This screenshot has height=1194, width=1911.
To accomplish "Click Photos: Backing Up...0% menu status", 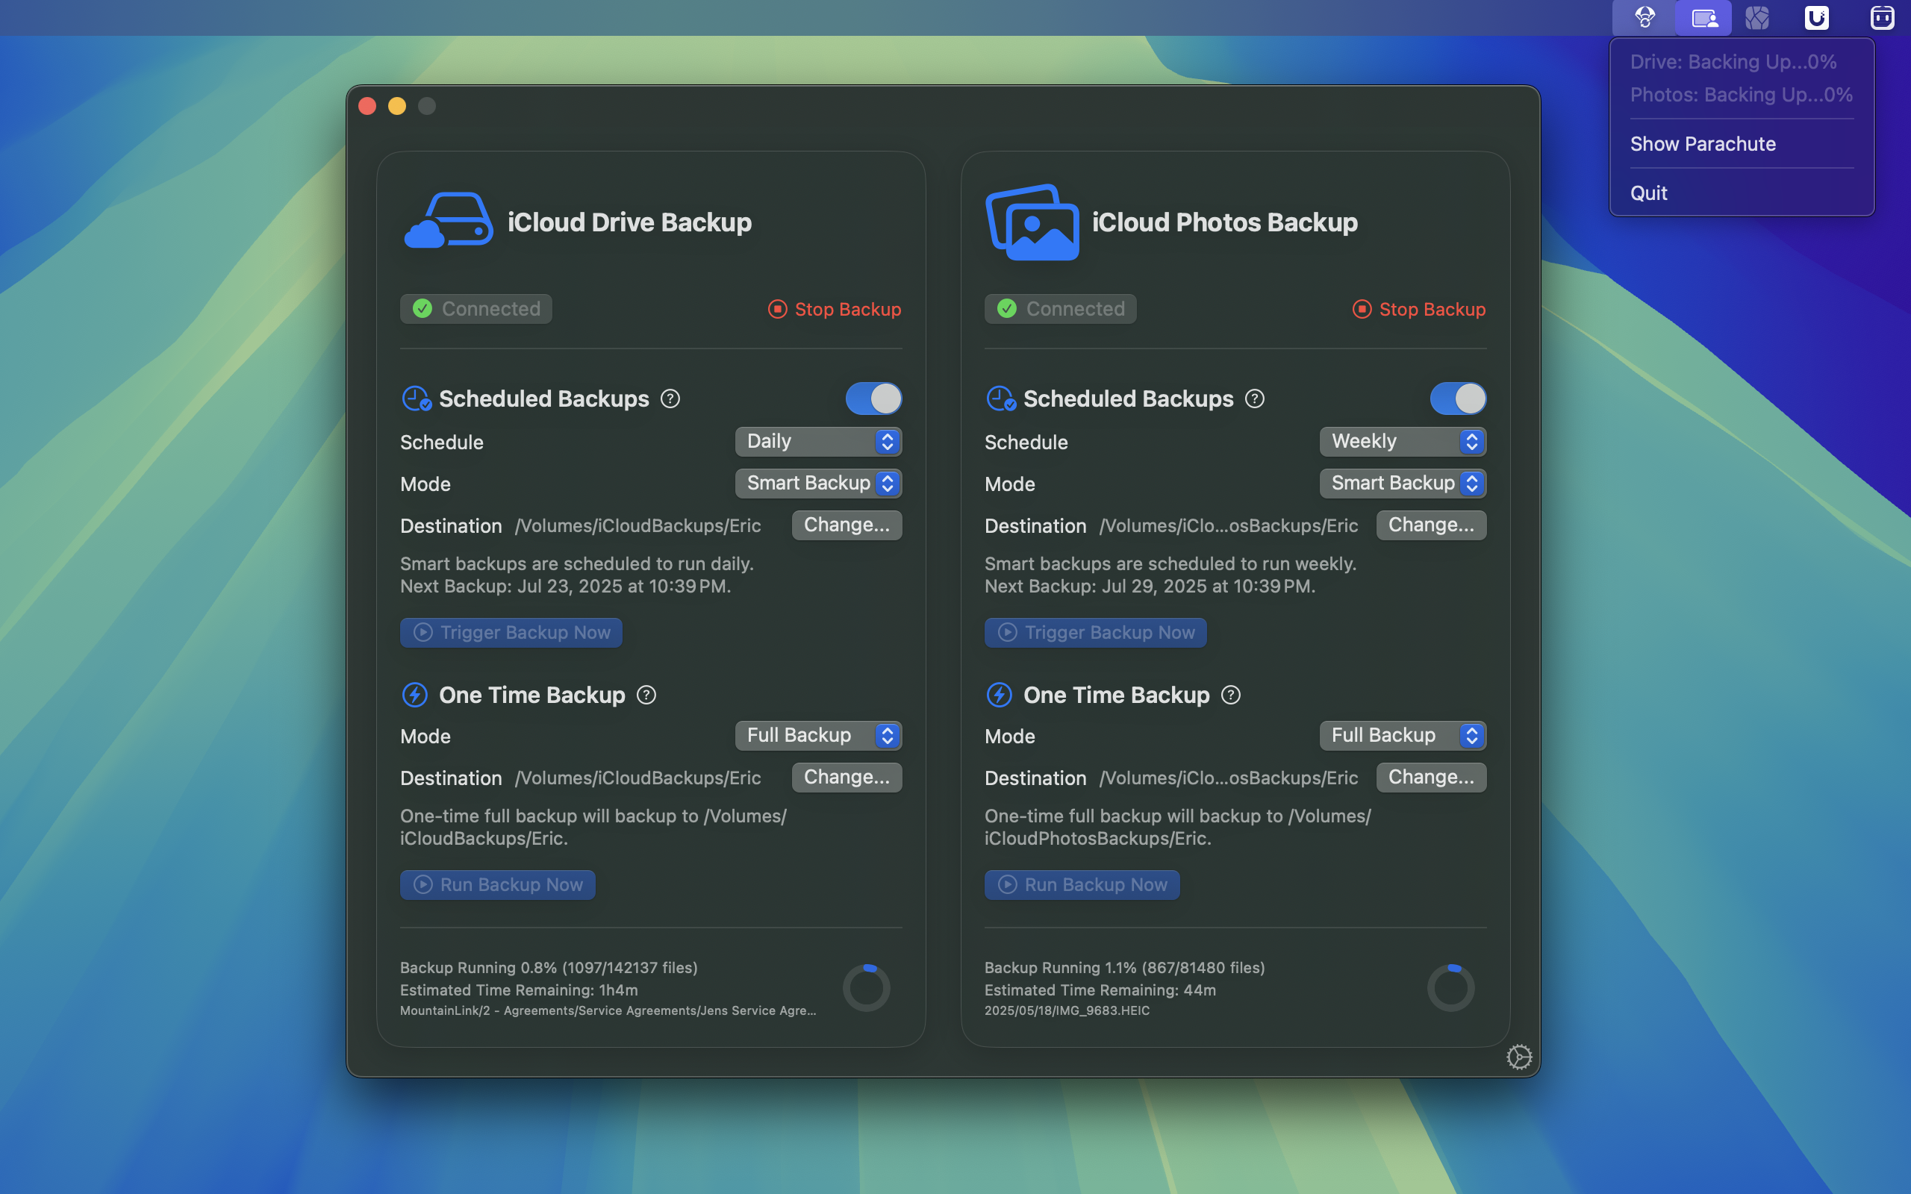I will [x=1742, y=95].
